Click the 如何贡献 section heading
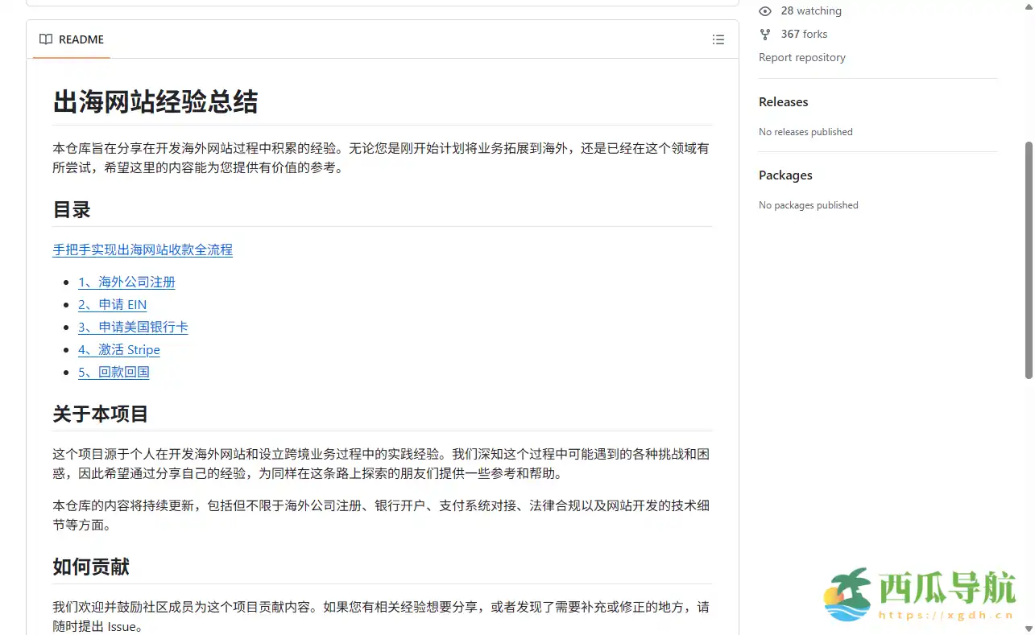 click(x=90, y=567)
